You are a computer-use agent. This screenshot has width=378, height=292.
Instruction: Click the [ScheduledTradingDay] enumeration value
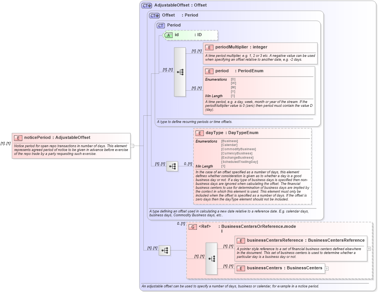240,162
